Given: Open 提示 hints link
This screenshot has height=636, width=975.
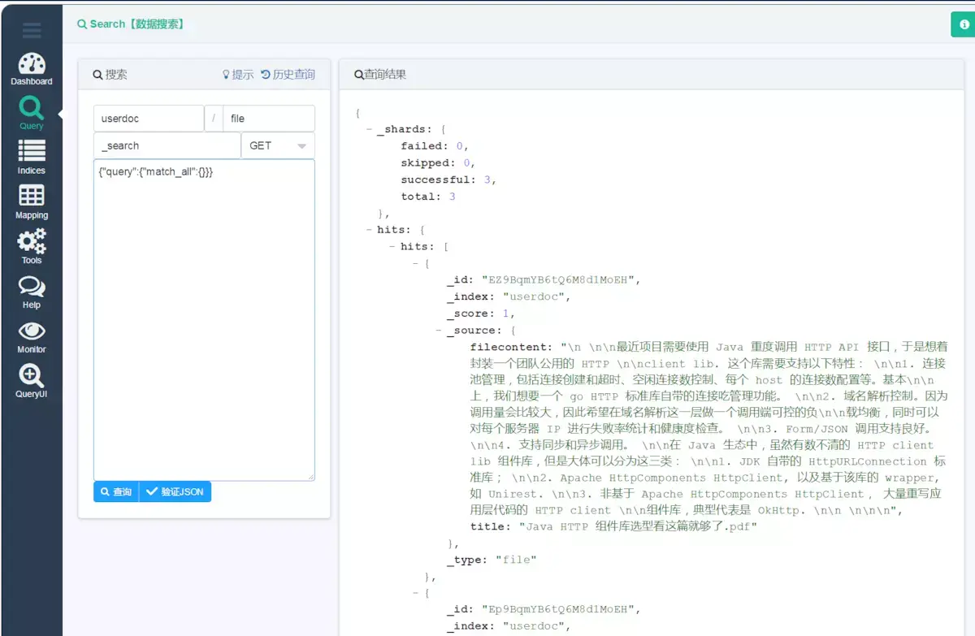Looking at the screenshot, I should pos(238,75).
